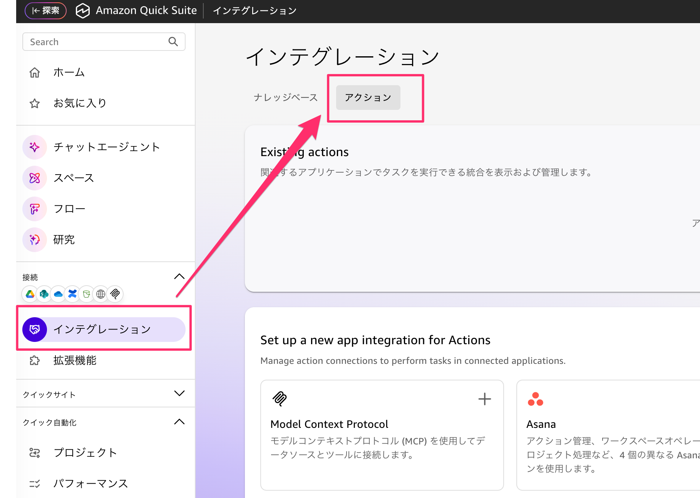Switch to the ナレッジベース tab

[286, 98]
